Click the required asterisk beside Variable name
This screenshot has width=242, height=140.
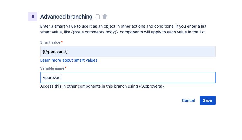click(x=66, y=68)
